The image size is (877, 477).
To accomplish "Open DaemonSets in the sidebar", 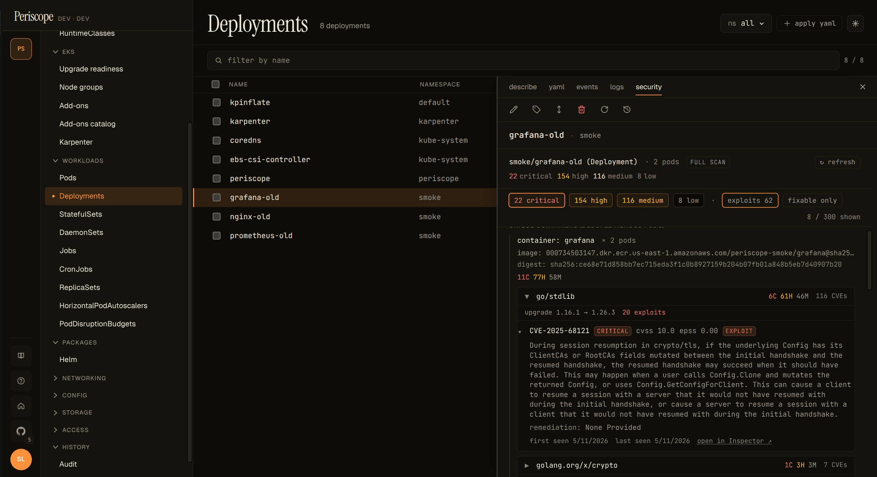I will [81, 232].
